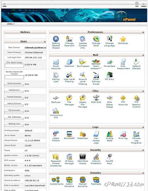Select the shared IP address 198.66.92.13
Image resolution: width=148 pixels, height=191 pixels.
click(32, 180)
